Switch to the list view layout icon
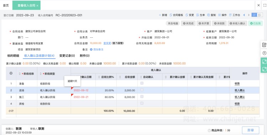The width and height of the screenshot is (267, 135). tap(260, 15)
